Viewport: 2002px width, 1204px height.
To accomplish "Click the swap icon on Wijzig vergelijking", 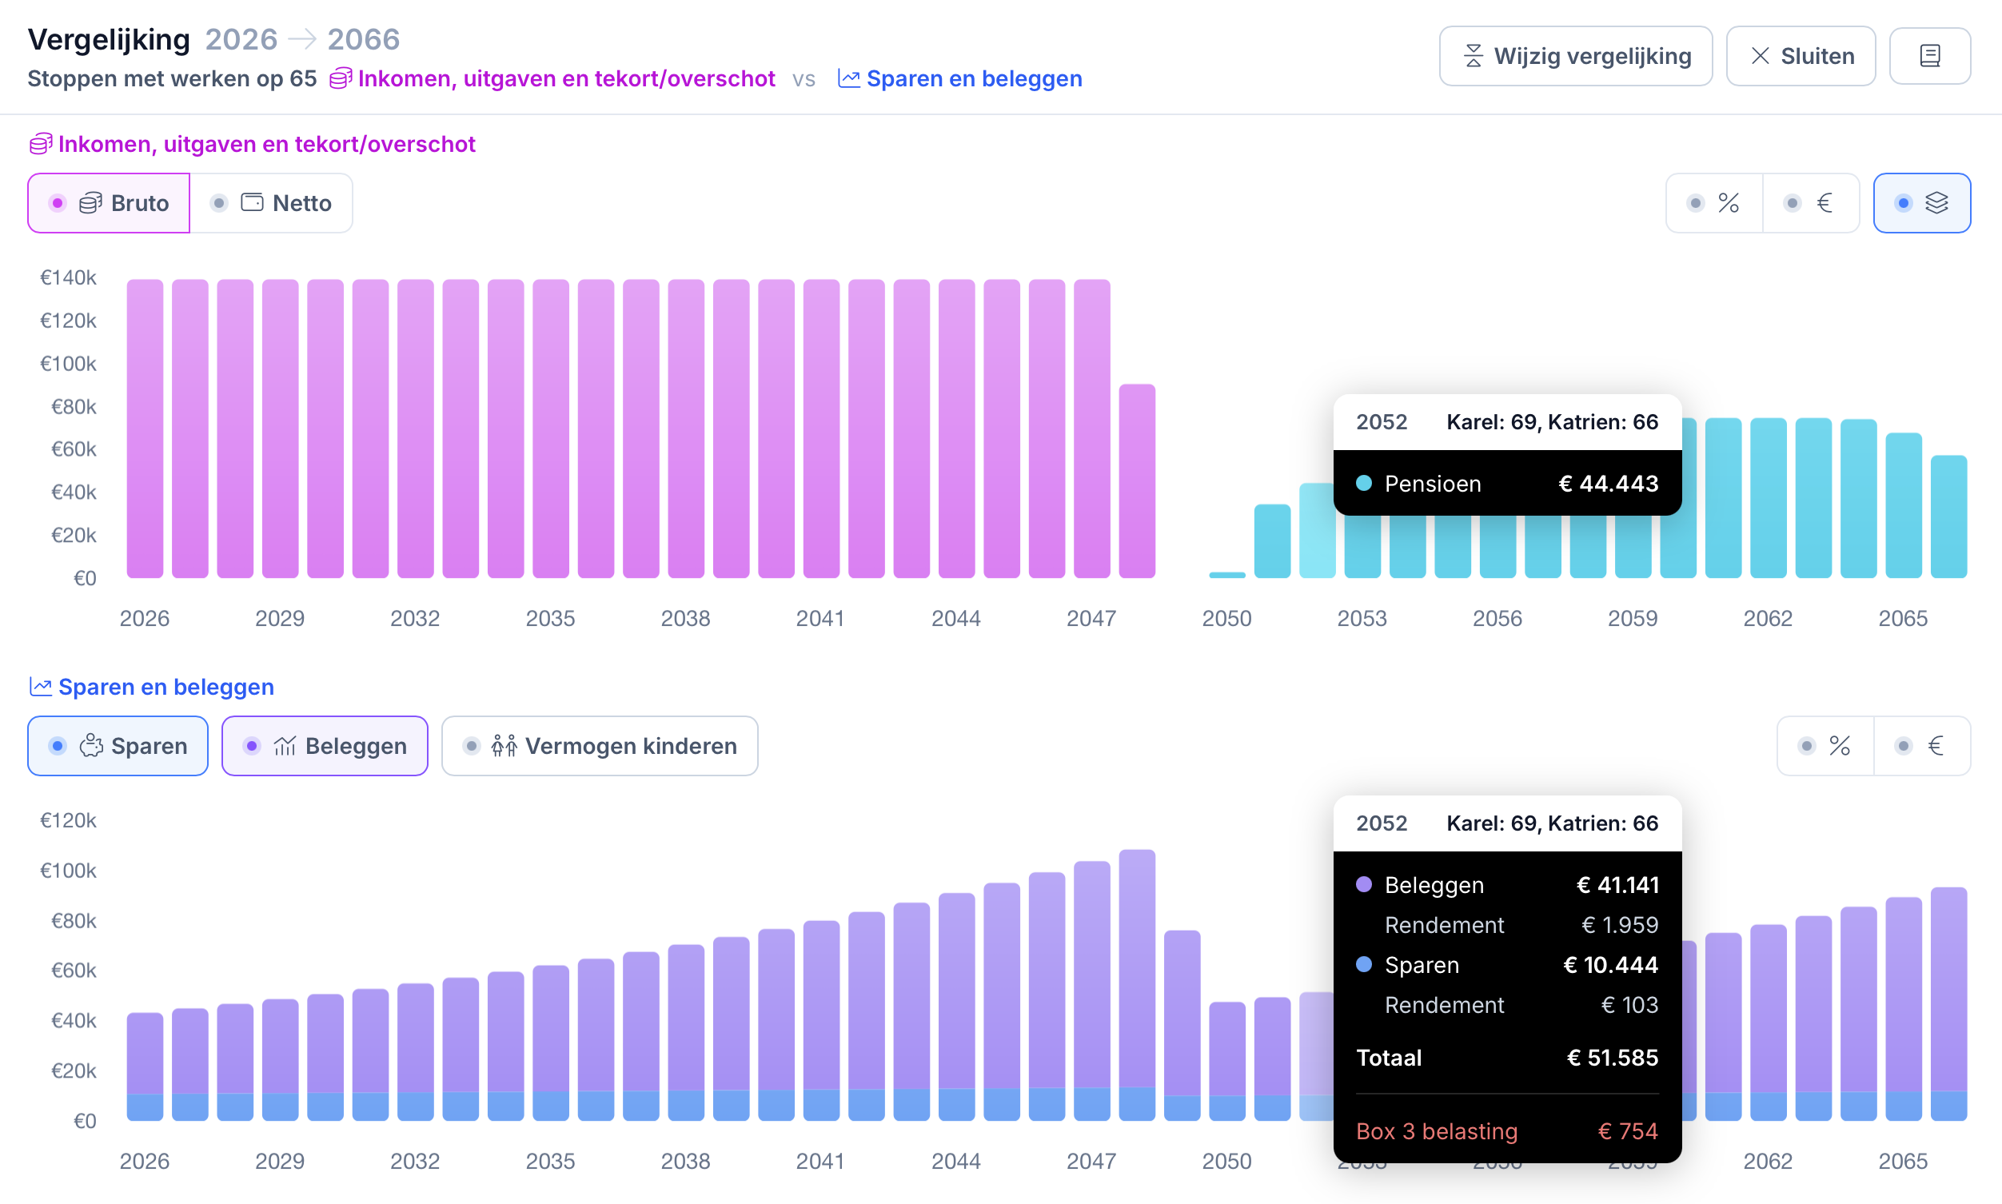I will click(x=1473, y=56).
